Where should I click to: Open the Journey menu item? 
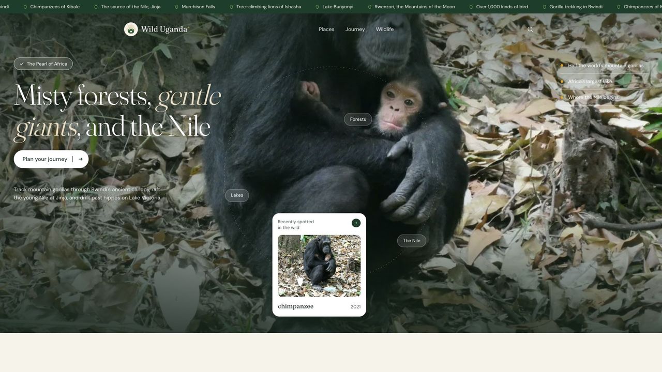[355, 29]
